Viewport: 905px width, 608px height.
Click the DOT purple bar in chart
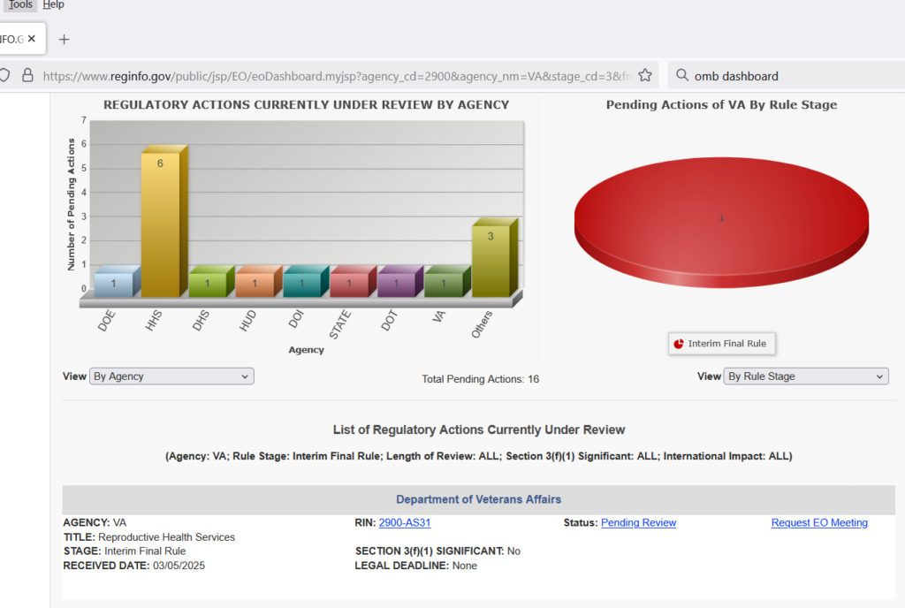[x=400, y=282]
